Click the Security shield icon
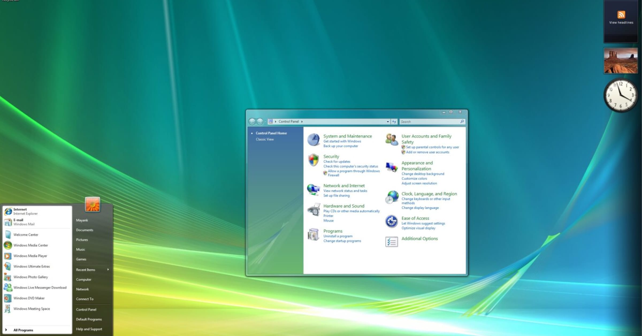The height and width of the screenshot is (336, 642). click(x=313, y=160)
